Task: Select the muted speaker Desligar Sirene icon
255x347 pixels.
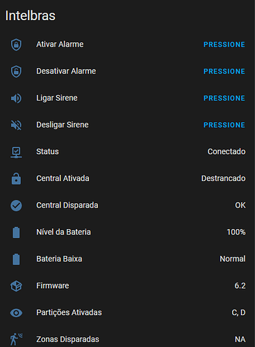Action: pos(16,125)
